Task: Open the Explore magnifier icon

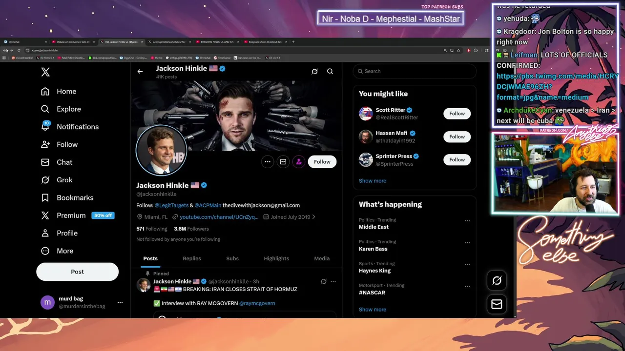Action: coord(45,109)
